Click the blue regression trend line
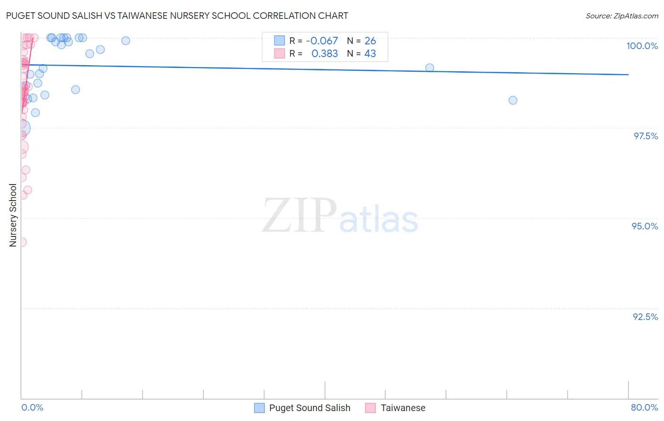Screen dimensions: 664x421 point(324,69)
